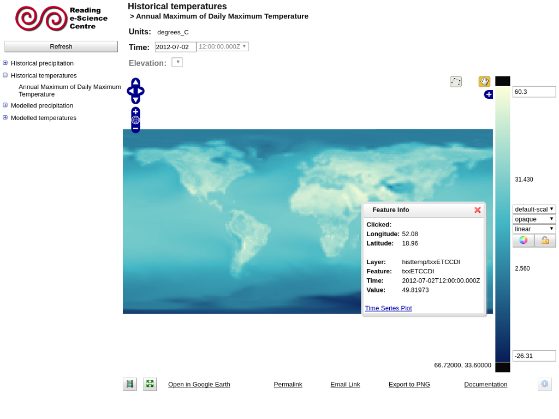Expand Modelled temperatures tree node
The height and width of the screenshot is (419, 559).
click(x=5, y=118)
